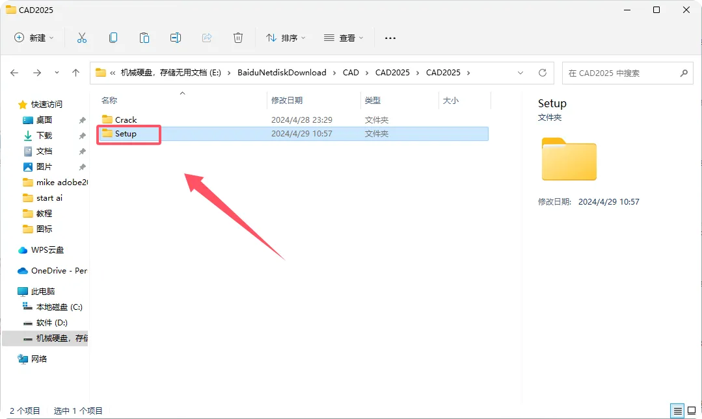The height and width of the screenshot is (419, 702).
Task: Unpin 文档 using its pin icon
Action: coord(83,151)
